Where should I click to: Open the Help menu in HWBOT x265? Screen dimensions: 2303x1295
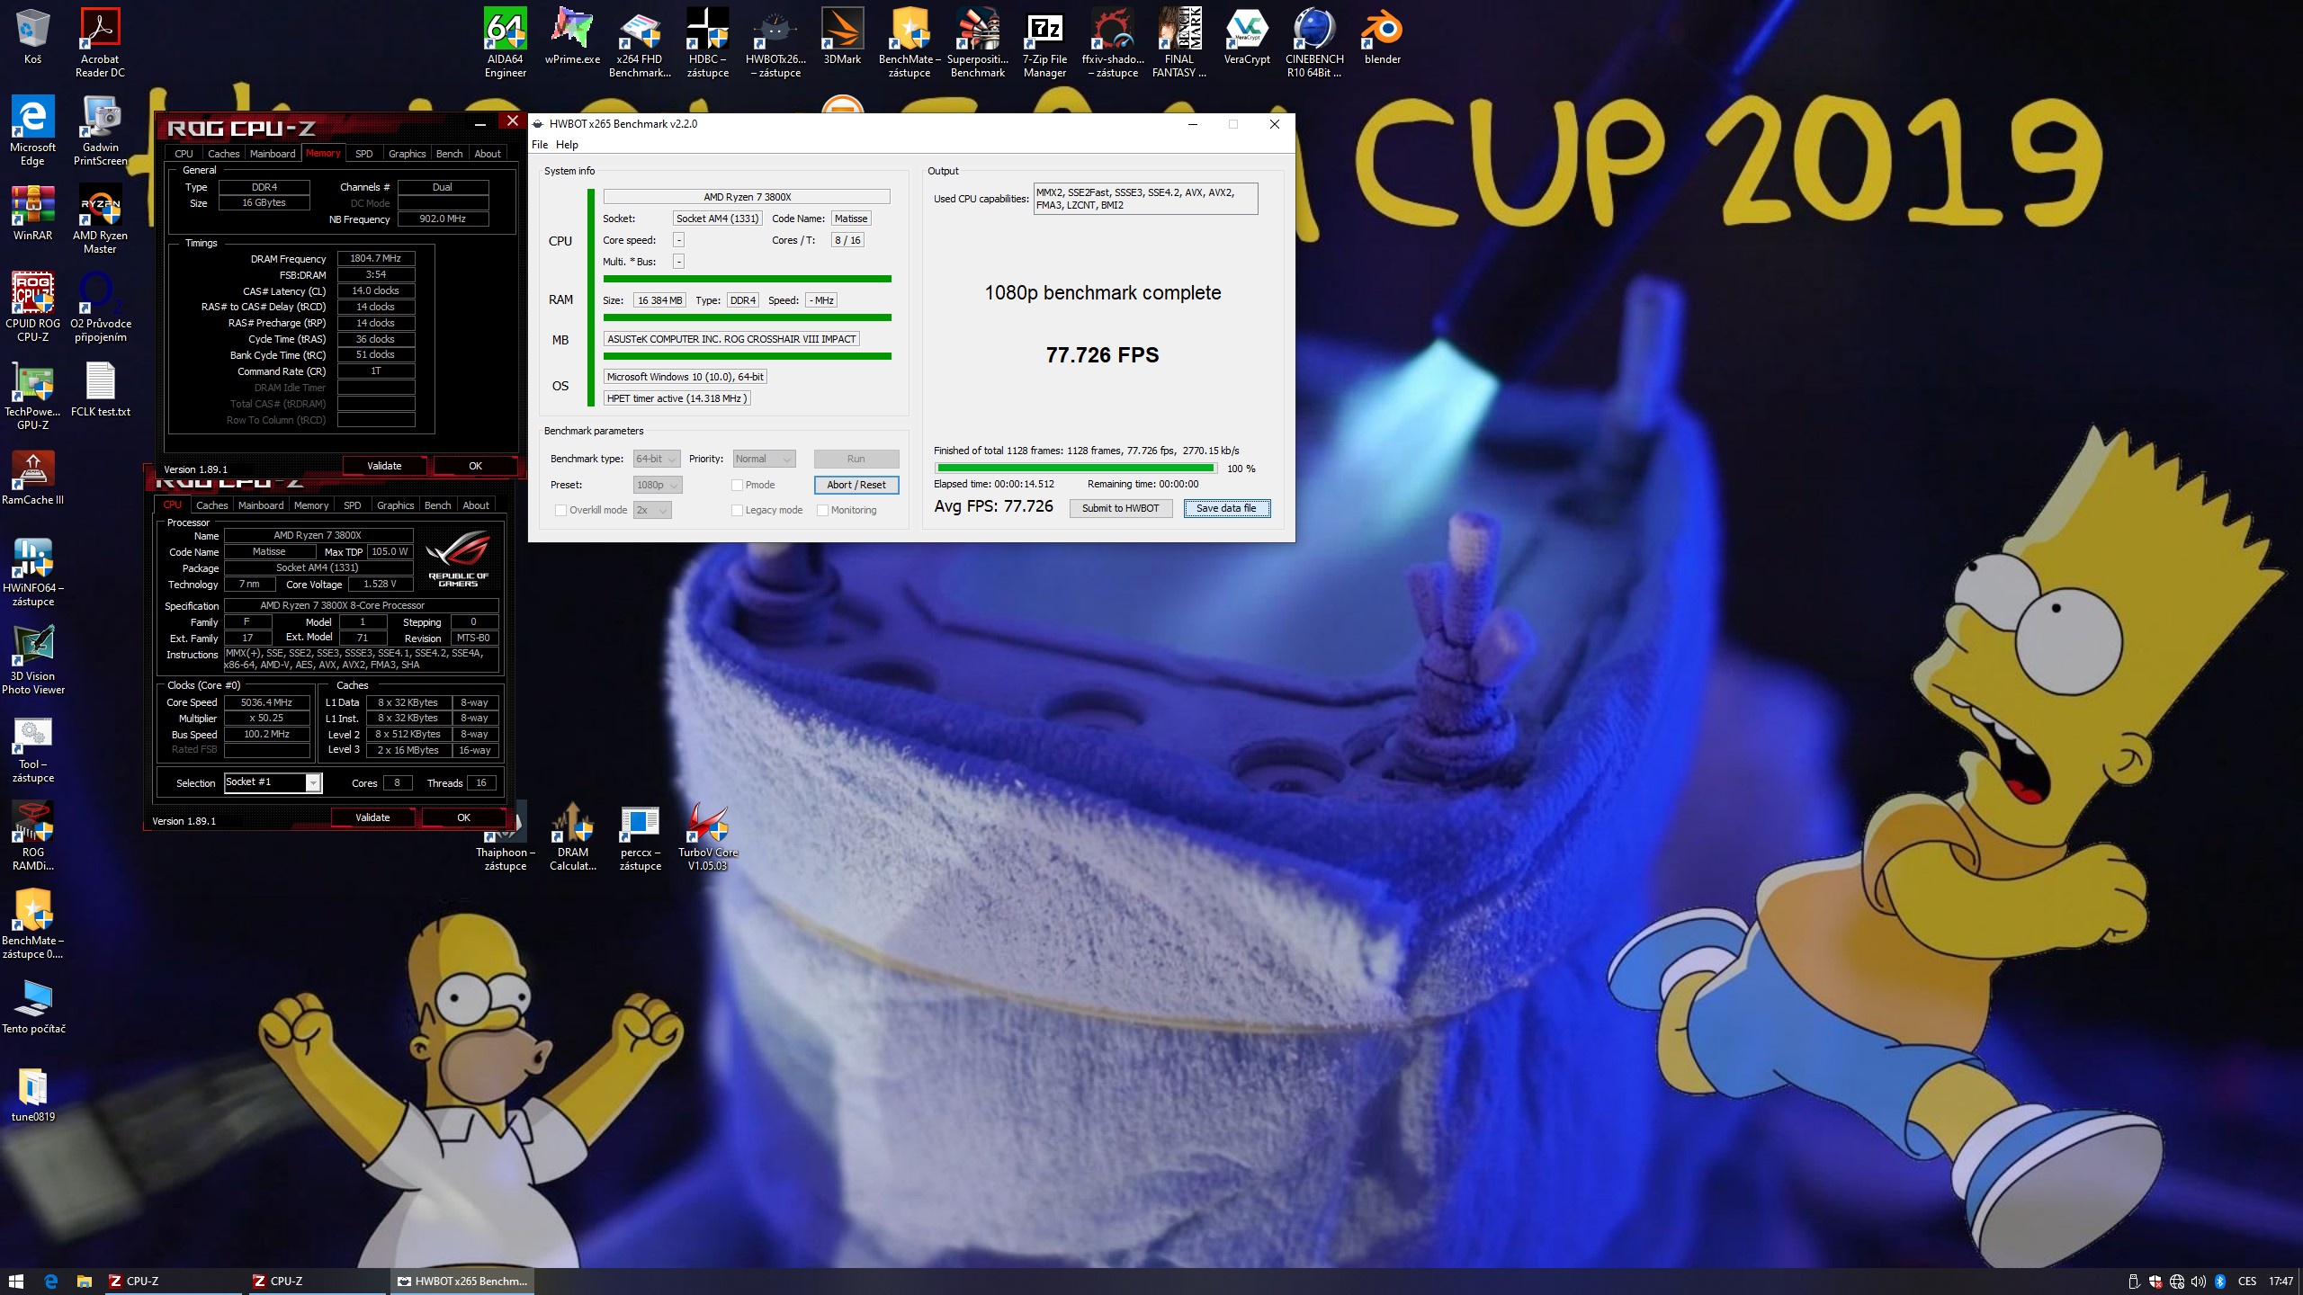[567, 145]
